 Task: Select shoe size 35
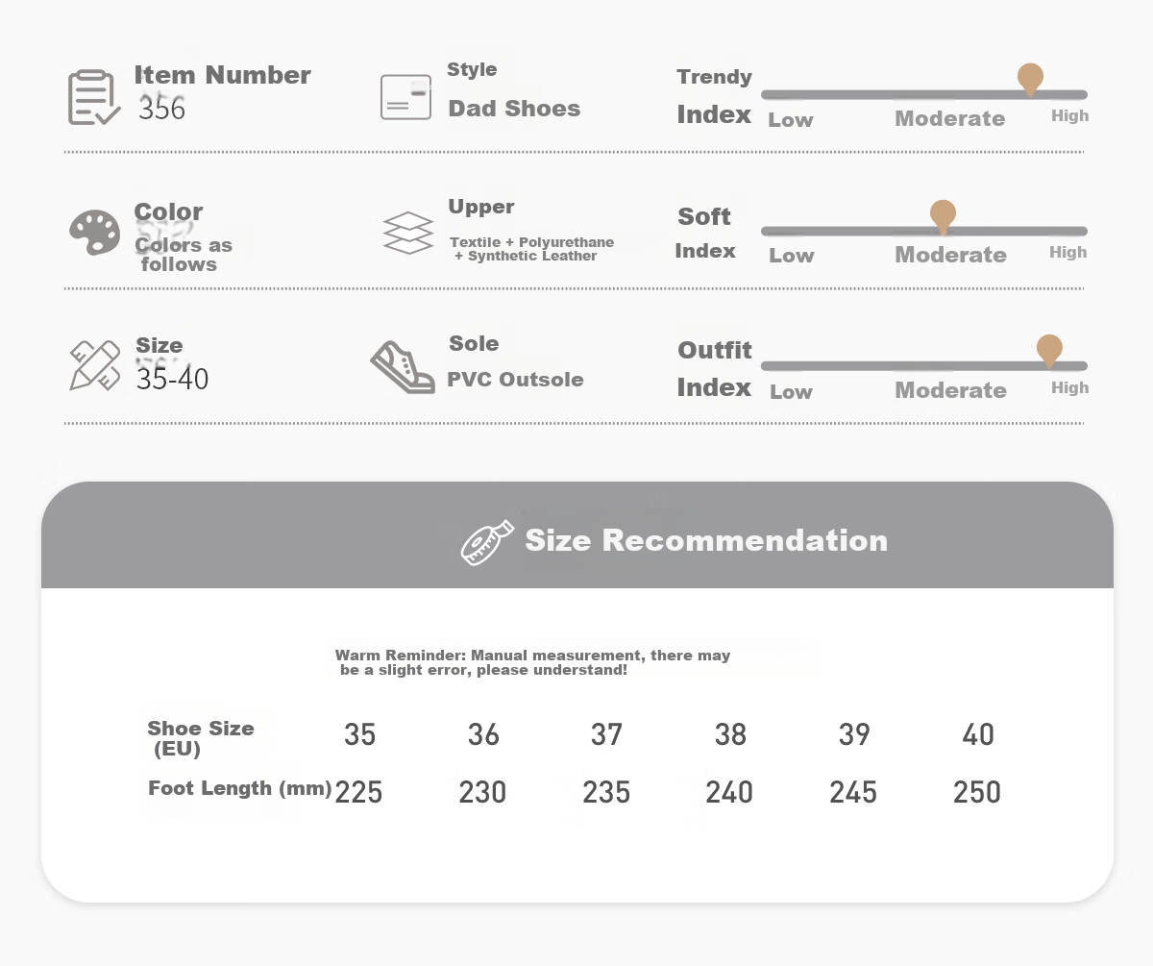pos(360,735)
